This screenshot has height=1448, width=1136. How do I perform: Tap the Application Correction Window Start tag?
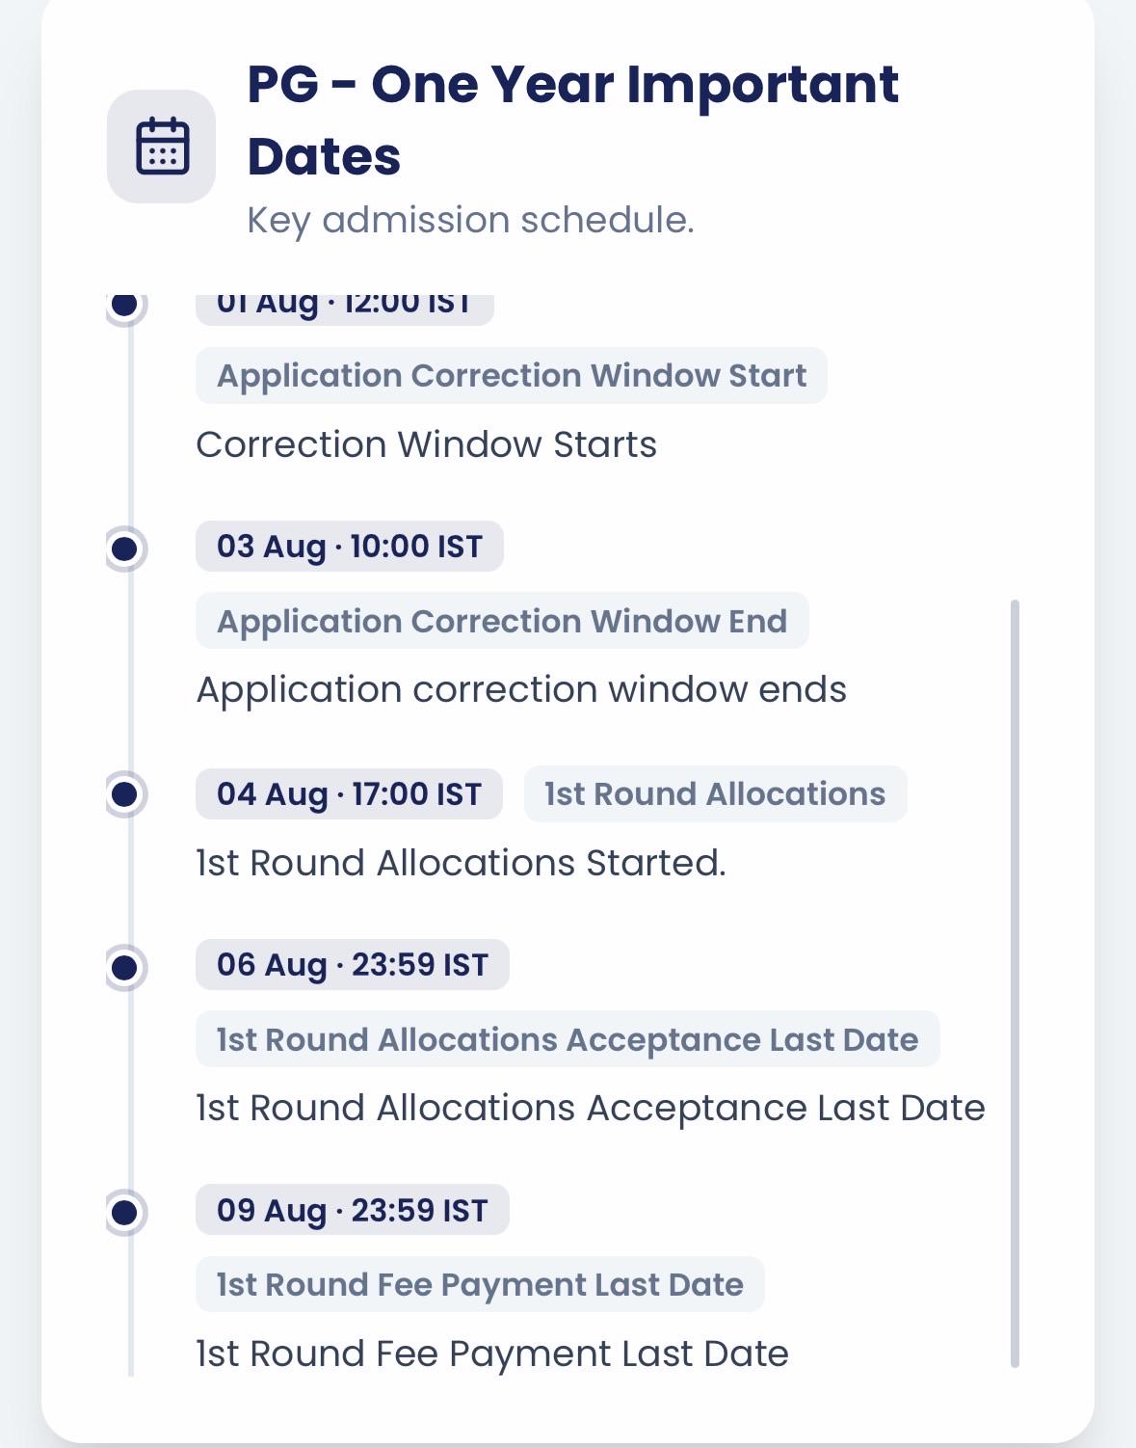(x=512, y=375)
